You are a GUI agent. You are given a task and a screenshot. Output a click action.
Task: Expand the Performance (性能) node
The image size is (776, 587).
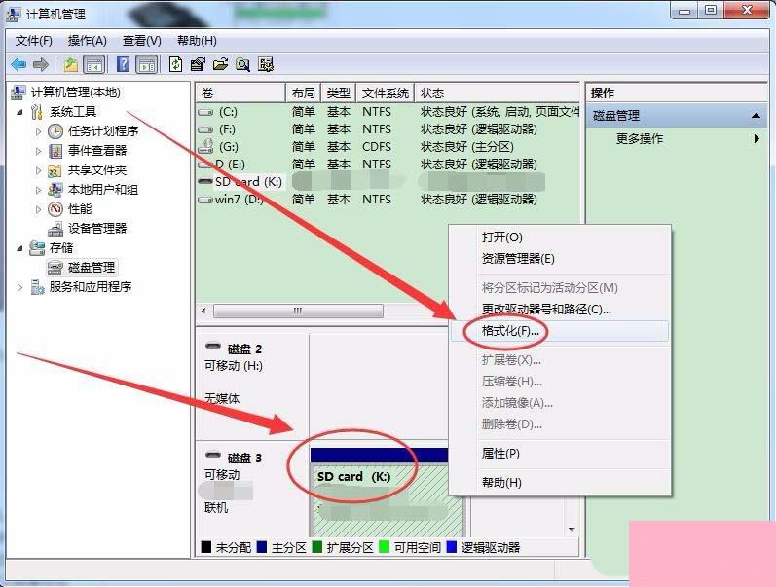click(38, 209)
